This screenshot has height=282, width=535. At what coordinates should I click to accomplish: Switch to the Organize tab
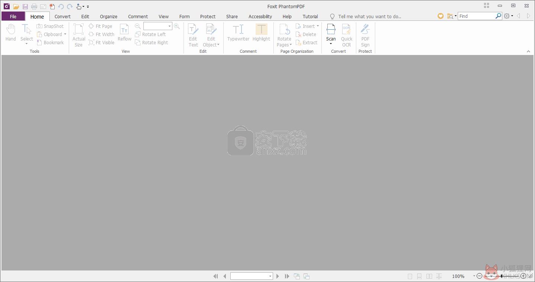point(108,16)
